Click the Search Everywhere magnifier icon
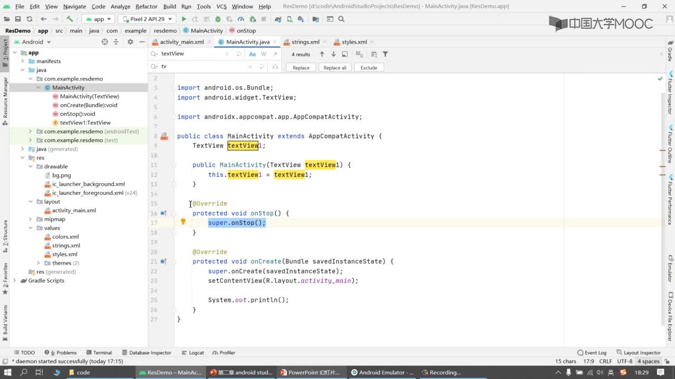The width and height of the screenshot is (675, 379). coord(341,19)
